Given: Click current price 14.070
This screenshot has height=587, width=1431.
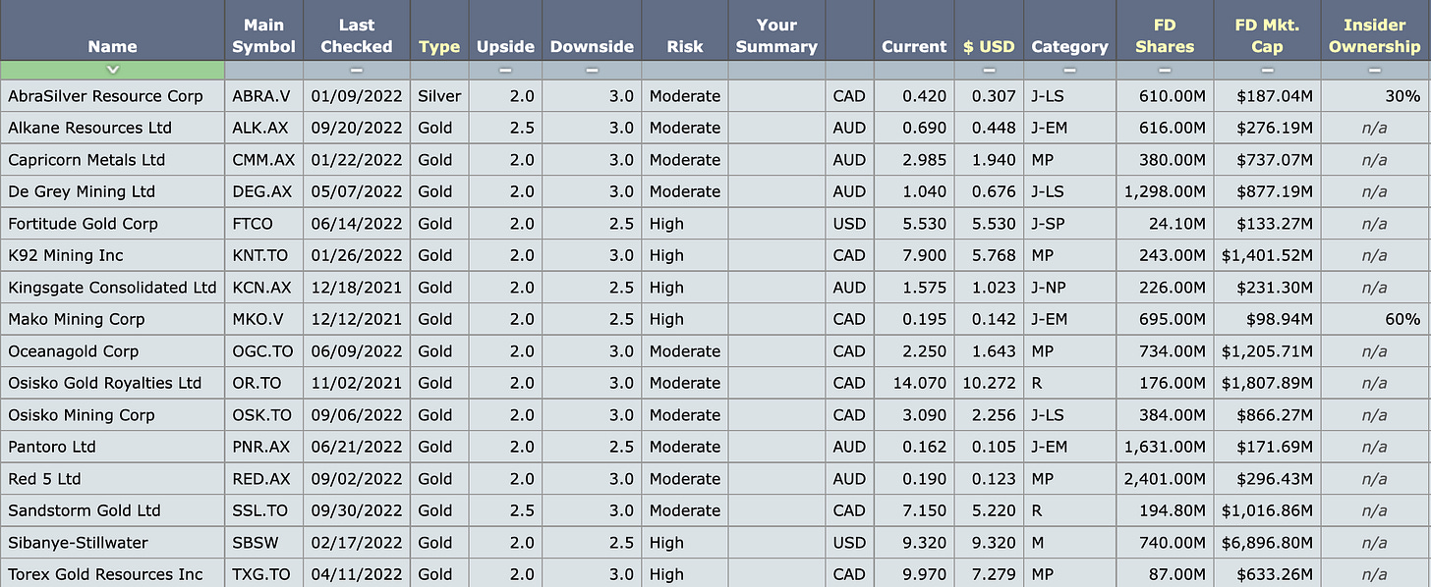Looking at the screenshot, I should click(921, 383).
